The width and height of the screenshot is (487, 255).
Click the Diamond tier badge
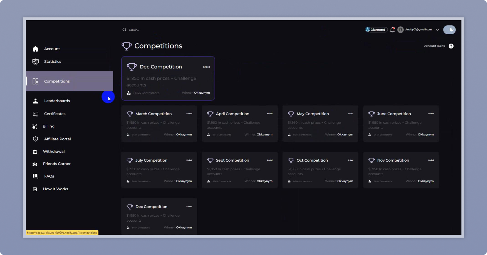coord(376,30)
